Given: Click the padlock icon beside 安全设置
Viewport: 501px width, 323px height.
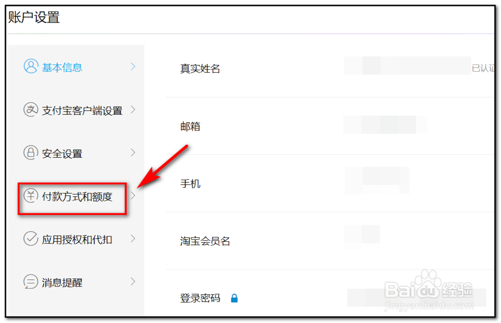Looking at the screenshot, I should 31,152.
